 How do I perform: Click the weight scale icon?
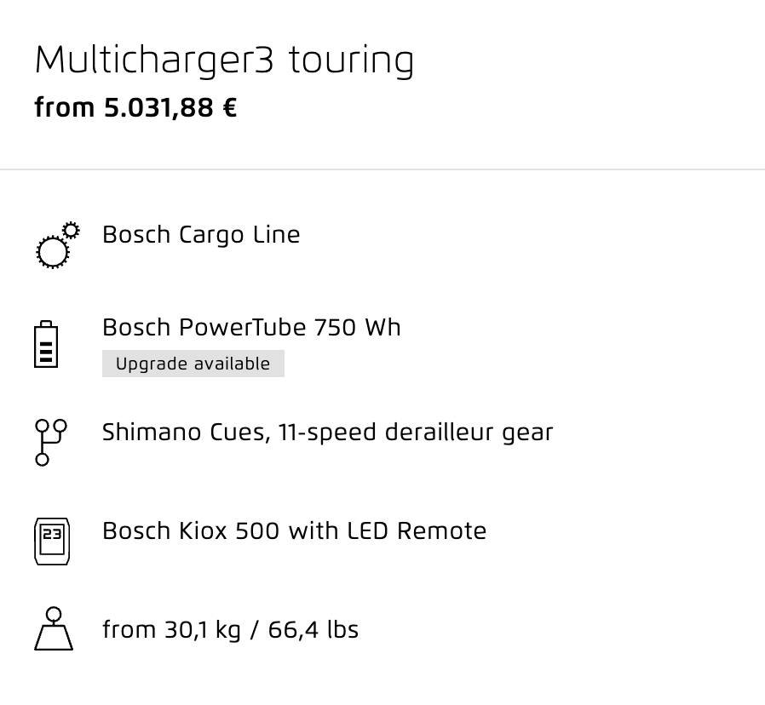coord(54,628)
